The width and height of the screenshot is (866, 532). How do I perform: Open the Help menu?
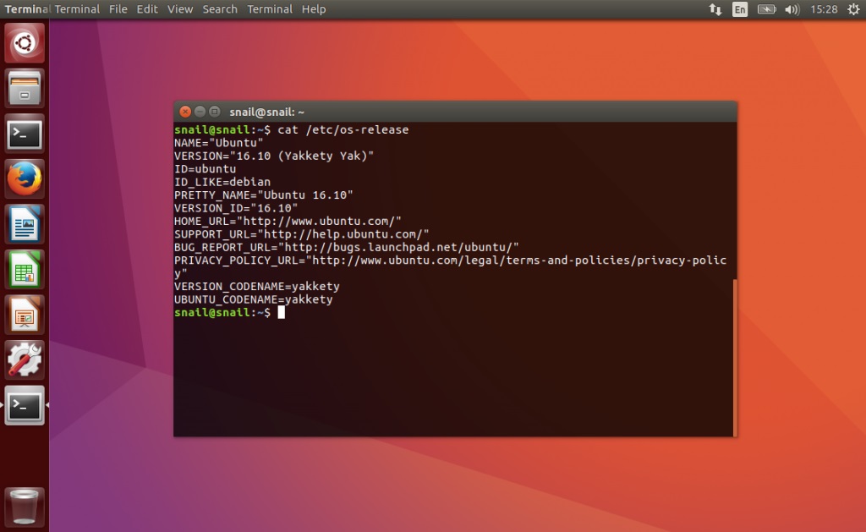pos(314,9)
